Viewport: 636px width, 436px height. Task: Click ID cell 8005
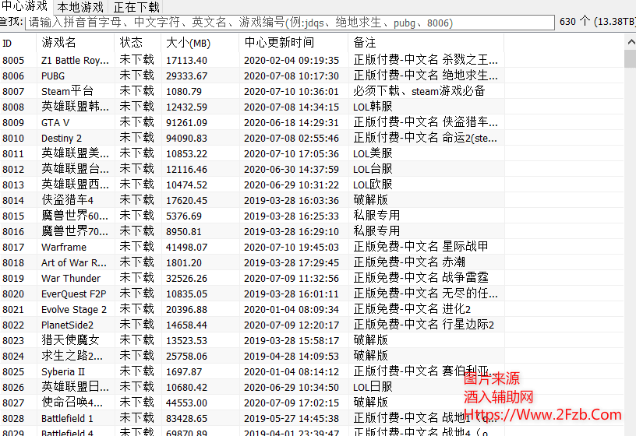coord(13,61)
